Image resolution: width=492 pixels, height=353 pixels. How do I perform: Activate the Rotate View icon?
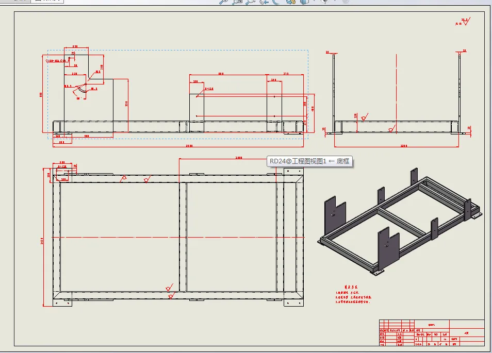coord(277,2)
